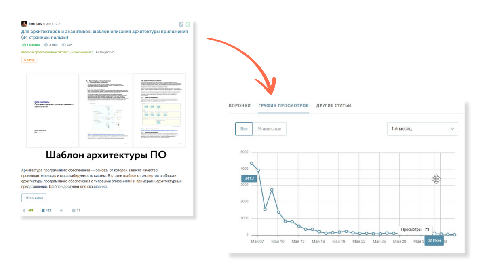The width and height of the screenshot is (485, 274).
Task: Click the bookmark icon with 422 saves
Action: [43, 211]
